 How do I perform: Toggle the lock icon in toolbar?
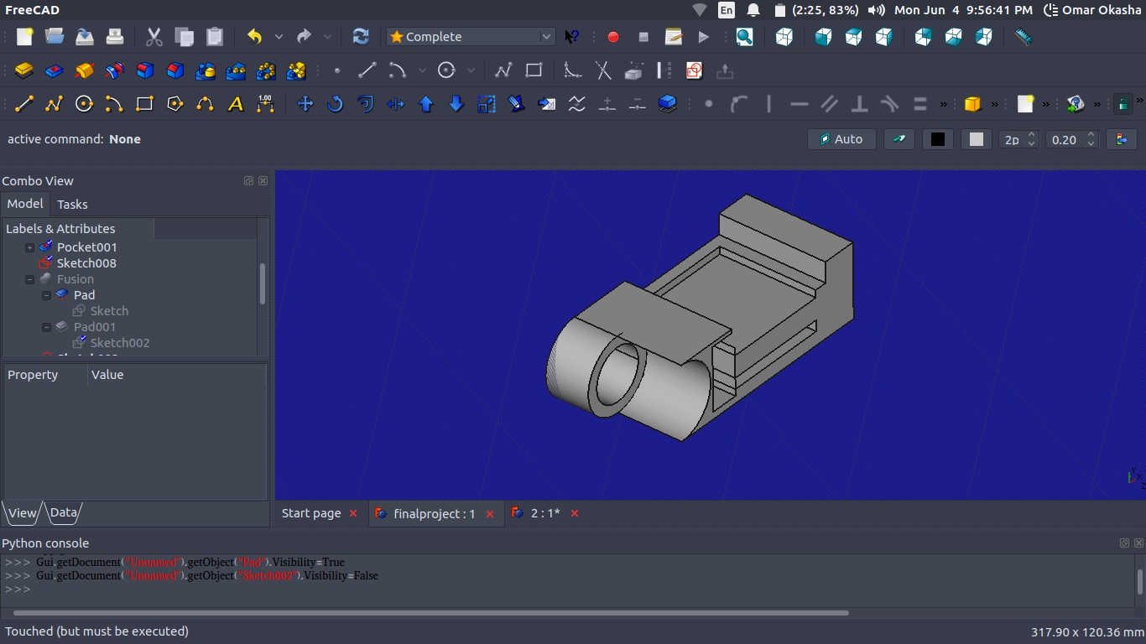(1123, 104)
